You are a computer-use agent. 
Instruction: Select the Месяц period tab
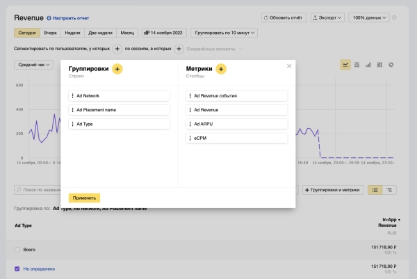coord(127,33)
